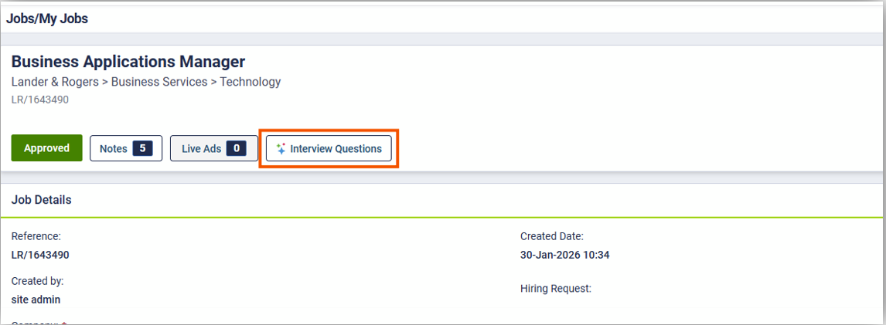This screenshot has height=325, width=886.
Task: Click the sparkle icon on Interview Questions
Action: (x=281, y=148)
